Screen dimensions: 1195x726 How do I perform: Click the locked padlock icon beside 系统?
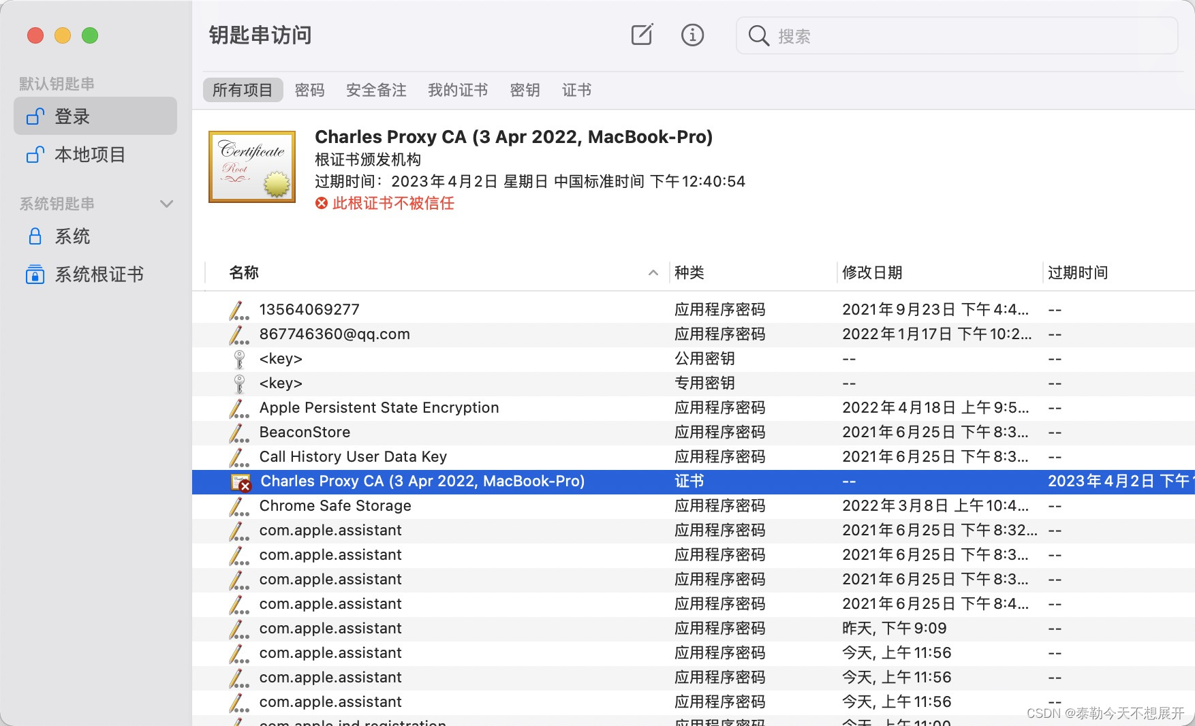click(35, 236)
